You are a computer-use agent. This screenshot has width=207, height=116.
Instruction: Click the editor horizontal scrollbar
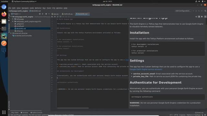pos(73,108)
